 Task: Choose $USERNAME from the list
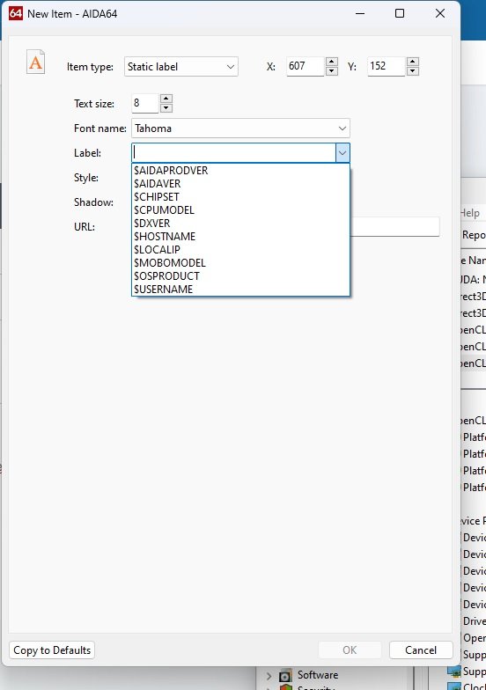(240, 289)
